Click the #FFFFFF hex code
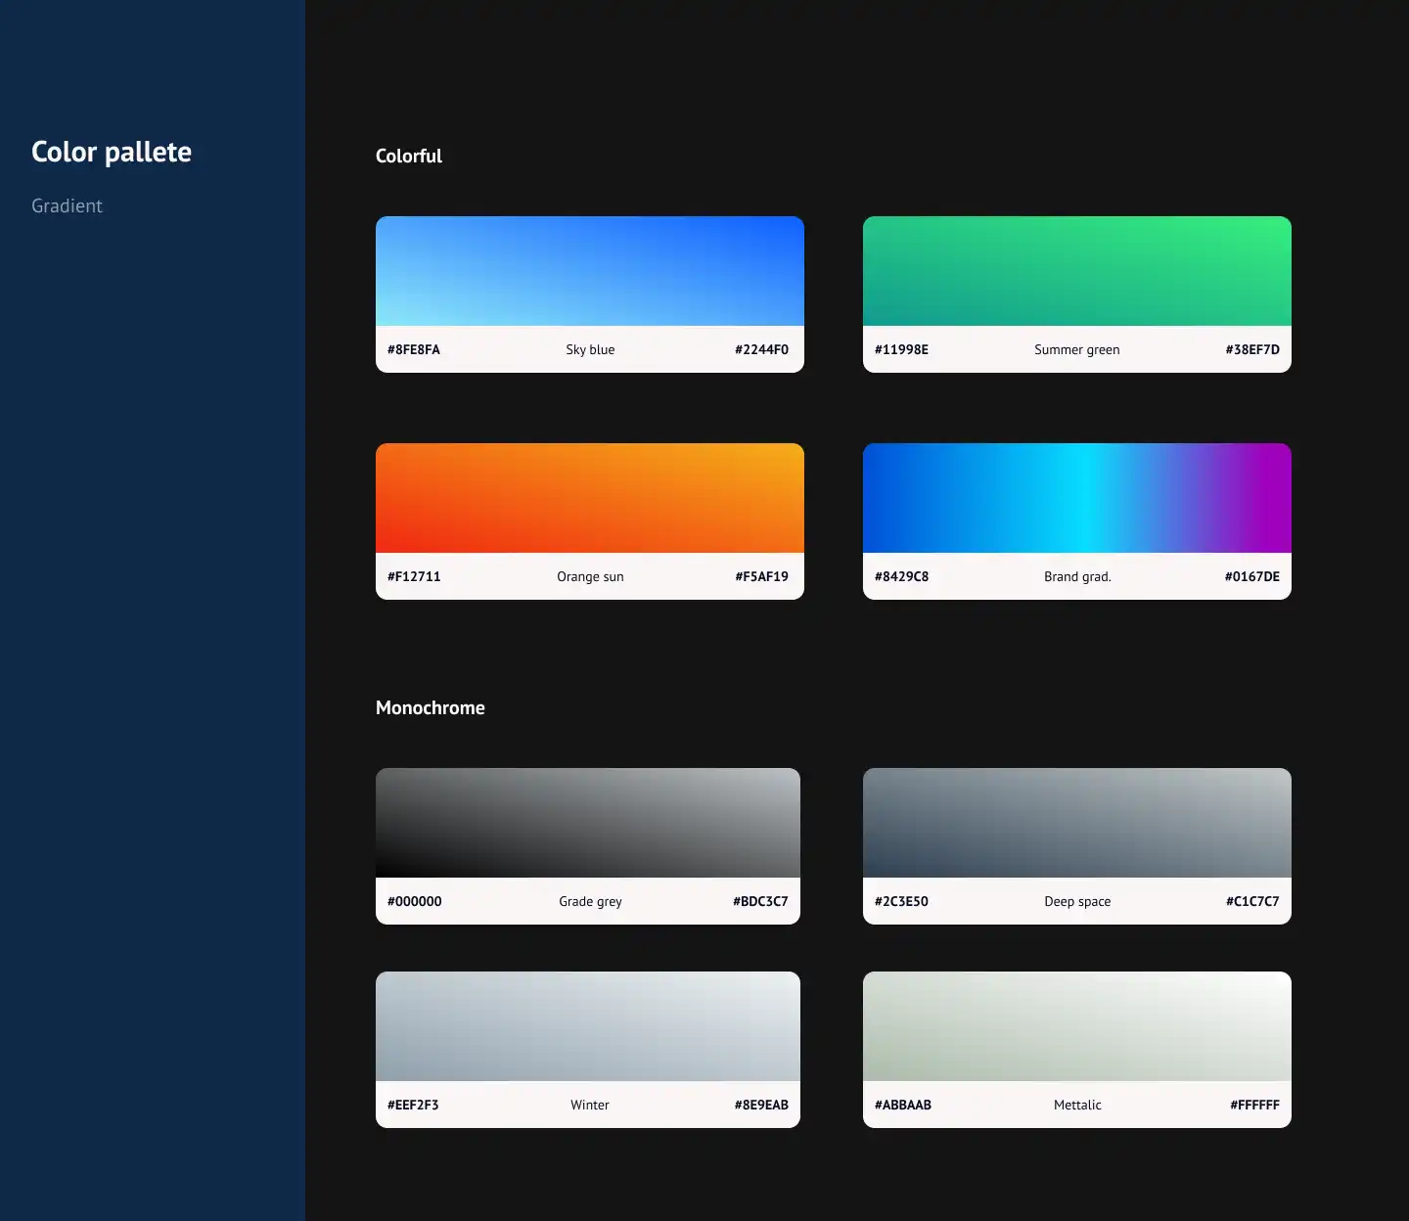 (1254, 1105)
